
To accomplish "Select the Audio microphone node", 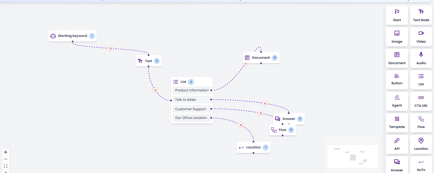I will click(x=421, y=58).
